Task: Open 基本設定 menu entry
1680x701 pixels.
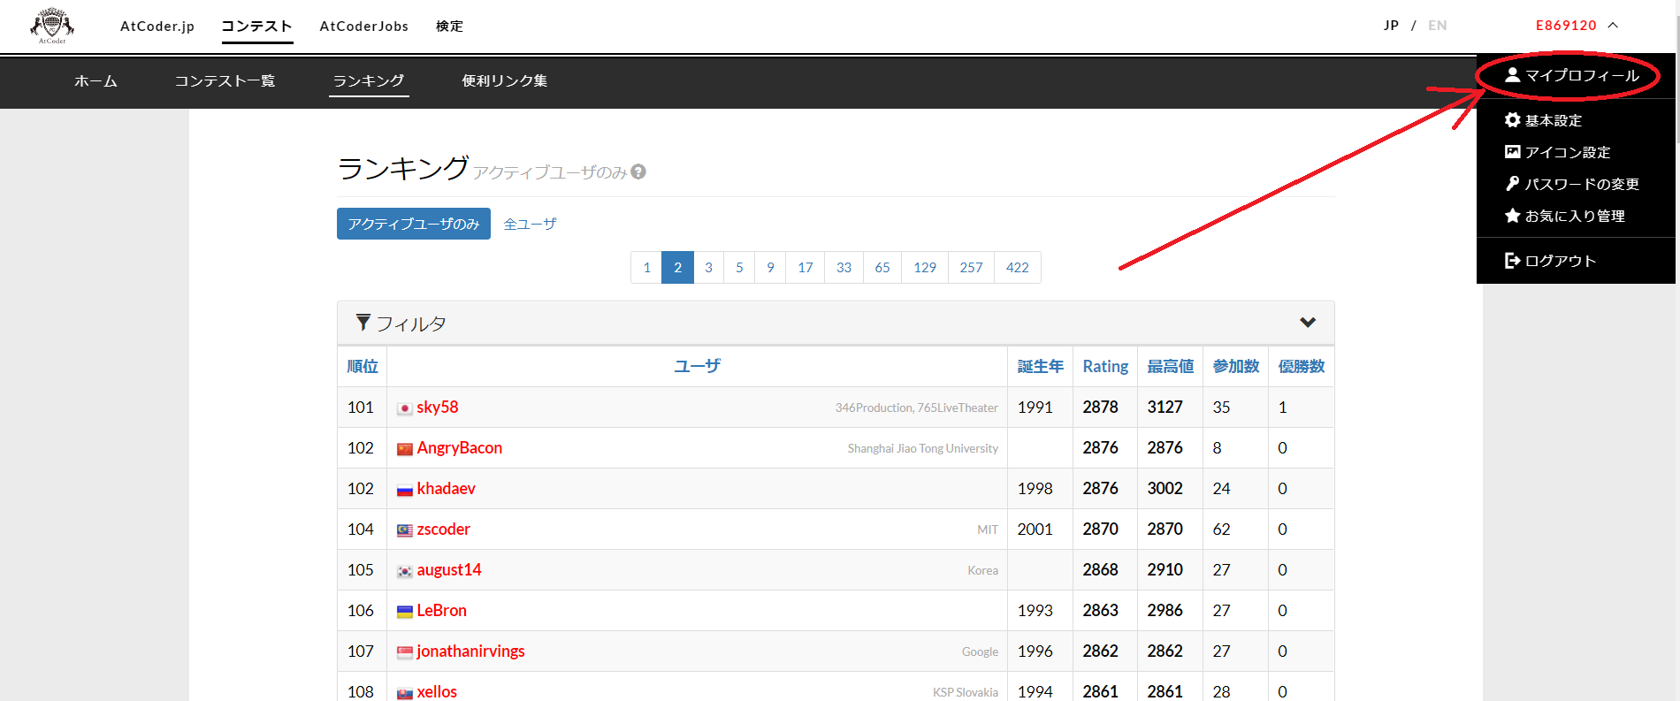Action: (x=1544, y=120)
